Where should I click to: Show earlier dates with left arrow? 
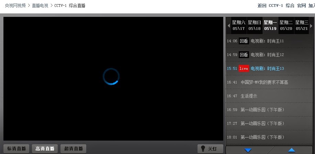click(x=229, y=26)
